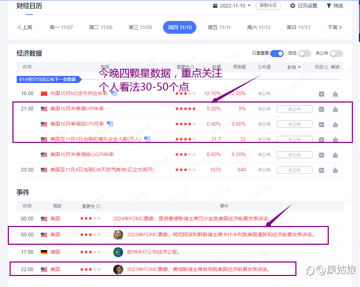Open chart for 美国10月未季调CPI年率
This screenshot has width=360, height=287.
[335, 109]
